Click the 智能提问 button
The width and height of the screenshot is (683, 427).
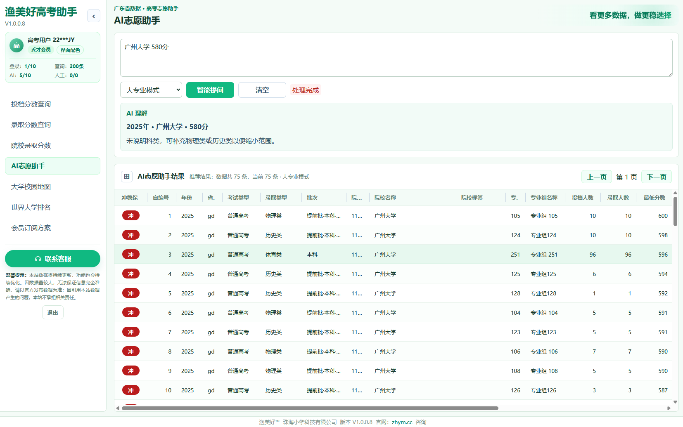click(210, 90)
